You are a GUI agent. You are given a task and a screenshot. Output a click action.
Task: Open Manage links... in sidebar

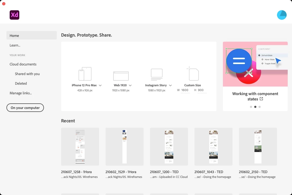pos(21,93)
